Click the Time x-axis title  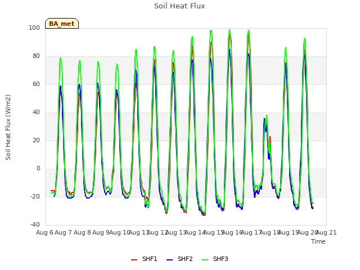(x=318, y=241)
